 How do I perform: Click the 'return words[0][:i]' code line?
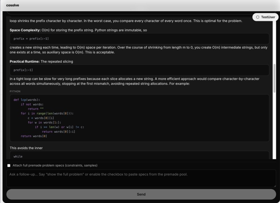[58, 131]
